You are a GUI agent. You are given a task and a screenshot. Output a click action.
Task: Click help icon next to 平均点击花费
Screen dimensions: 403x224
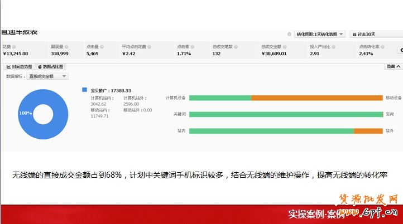(x=149, y=47)
